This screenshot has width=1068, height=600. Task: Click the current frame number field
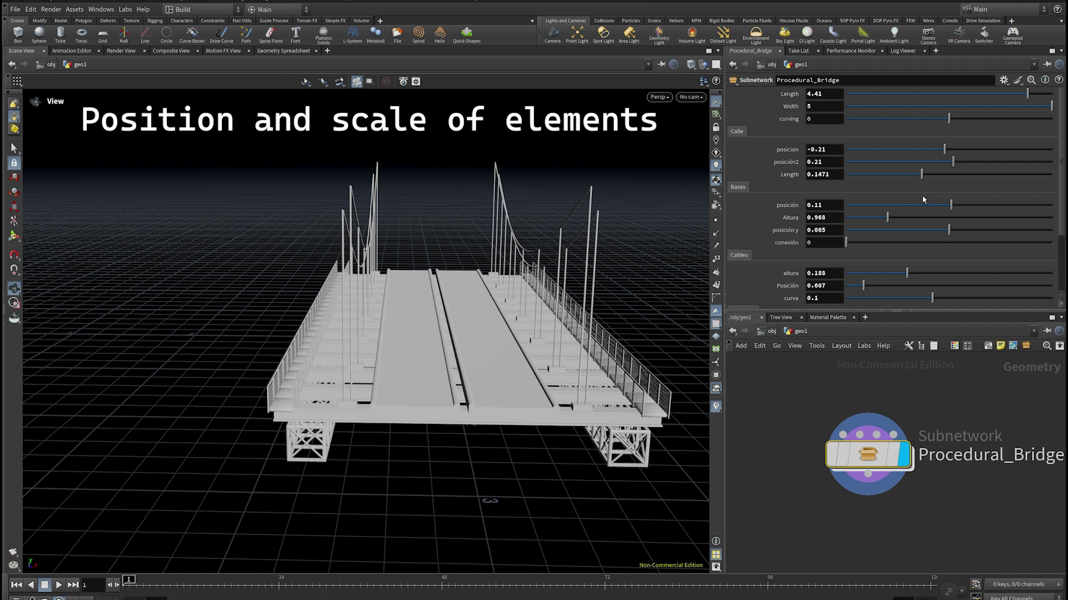92,584
